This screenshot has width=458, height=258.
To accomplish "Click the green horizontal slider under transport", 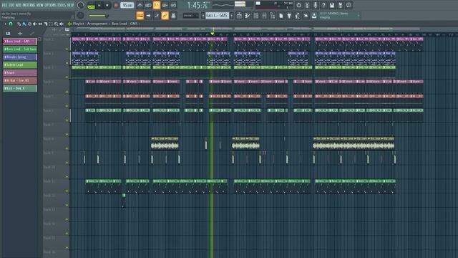I will tap(99, 16).
